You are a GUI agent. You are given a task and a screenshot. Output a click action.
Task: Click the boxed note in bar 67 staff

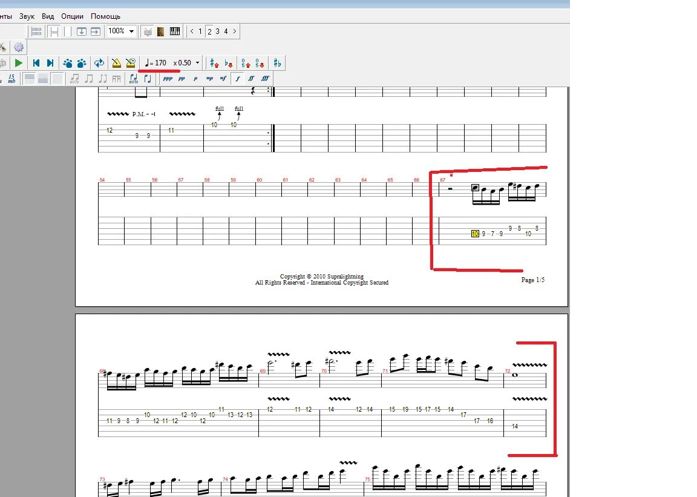pos(475,188)
